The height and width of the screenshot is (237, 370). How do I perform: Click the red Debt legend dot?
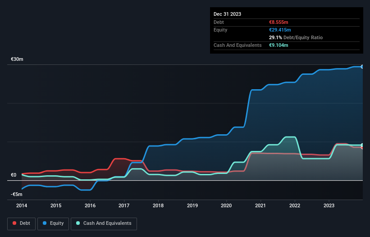14,223
